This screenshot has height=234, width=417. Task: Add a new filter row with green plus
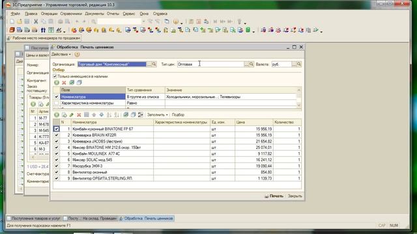[57, 83]
